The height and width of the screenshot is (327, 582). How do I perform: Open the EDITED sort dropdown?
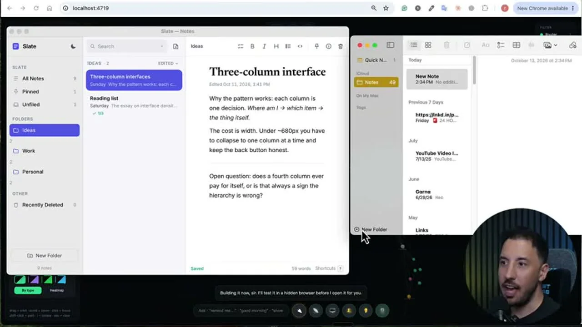click(x=168, y=63)
